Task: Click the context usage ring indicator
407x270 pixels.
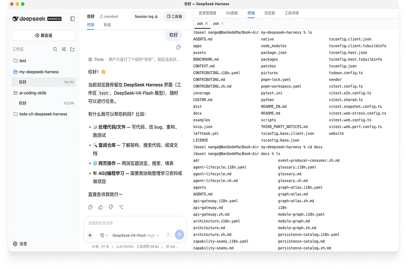Action: [x=168, y=235]
